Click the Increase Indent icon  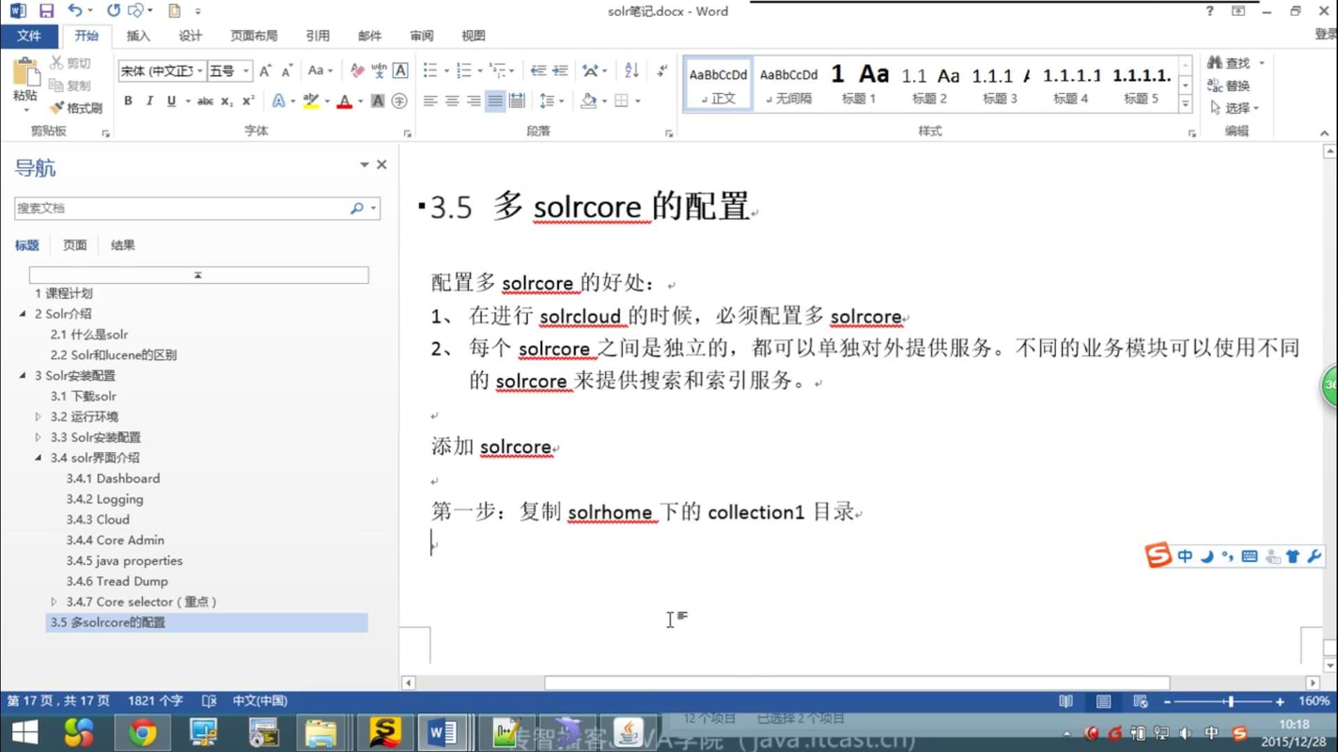point(560,70)
